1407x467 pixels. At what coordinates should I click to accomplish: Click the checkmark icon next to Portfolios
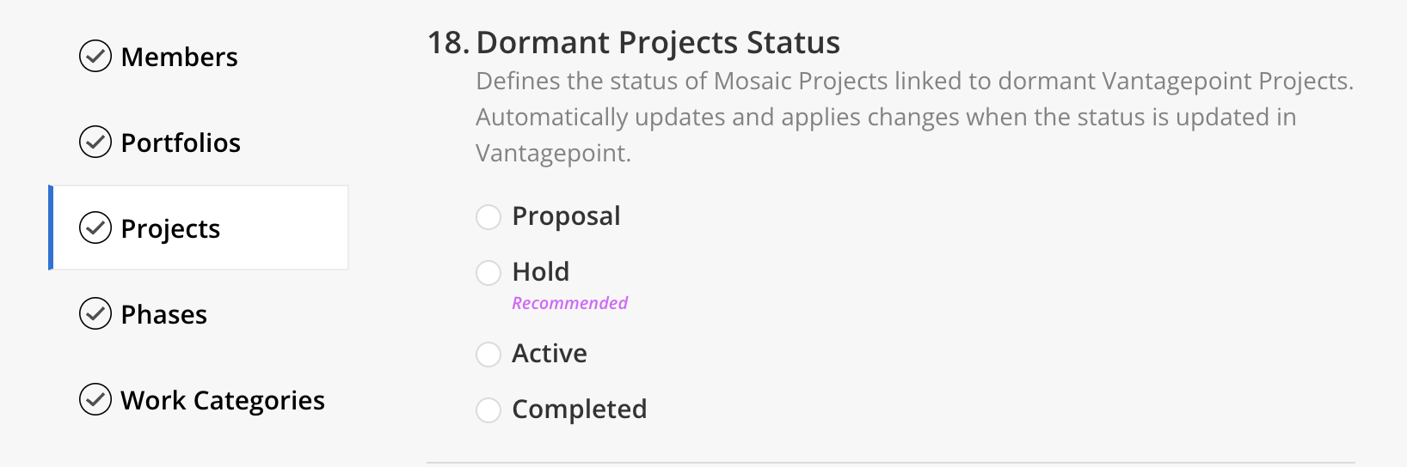pyautogui.click(x=95, y=143)
